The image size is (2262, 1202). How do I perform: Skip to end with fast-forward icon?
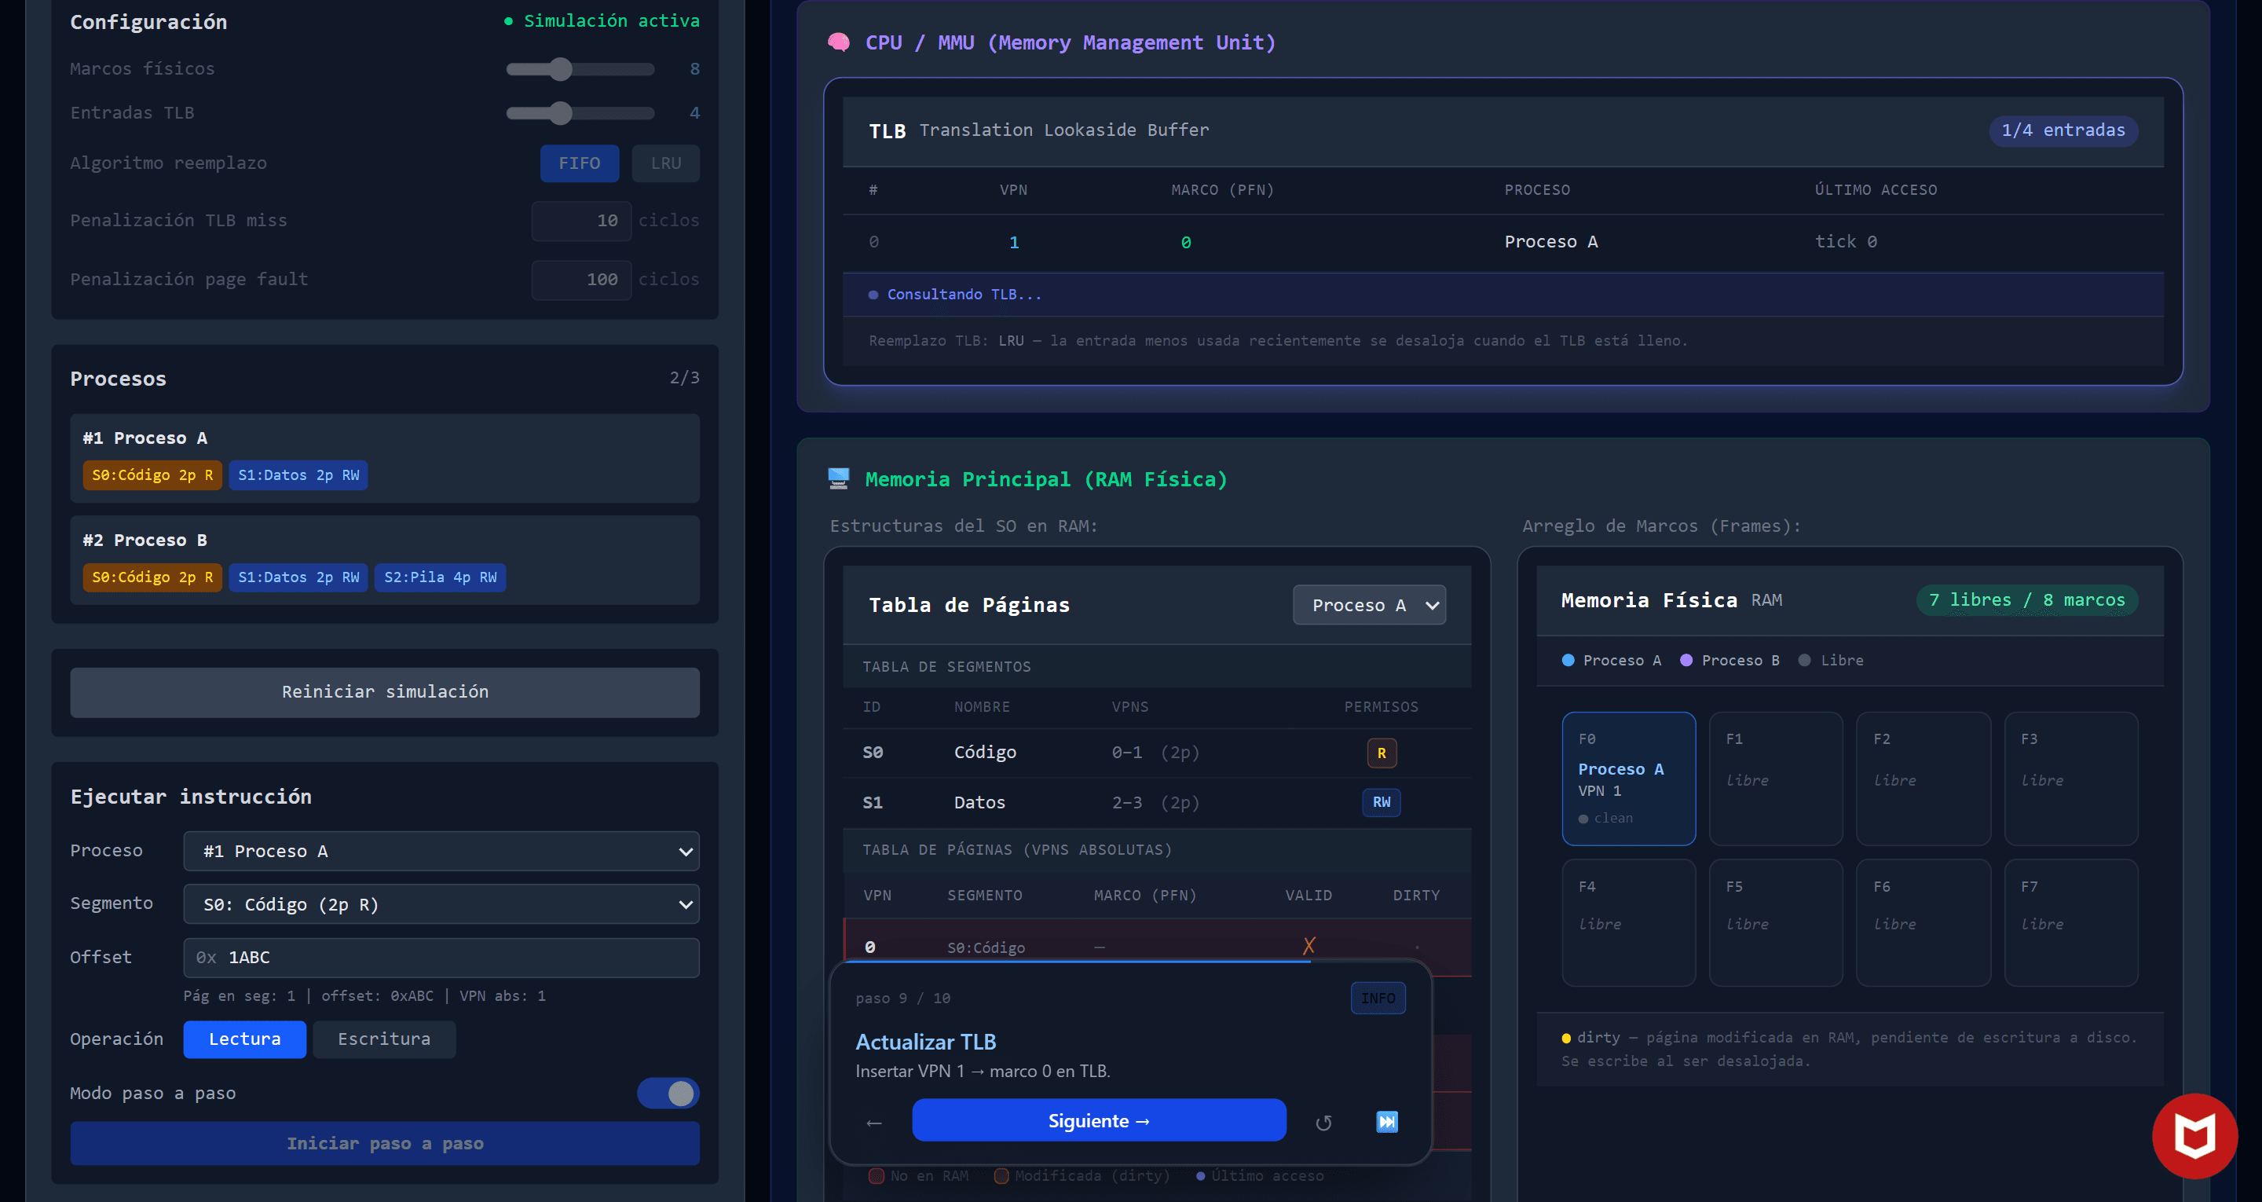point(1386,1121)
